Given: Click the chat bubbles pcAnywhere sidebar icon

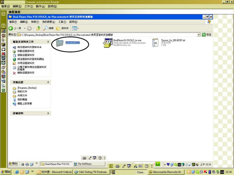Looking at the screenshot, I should coord(3,86).
